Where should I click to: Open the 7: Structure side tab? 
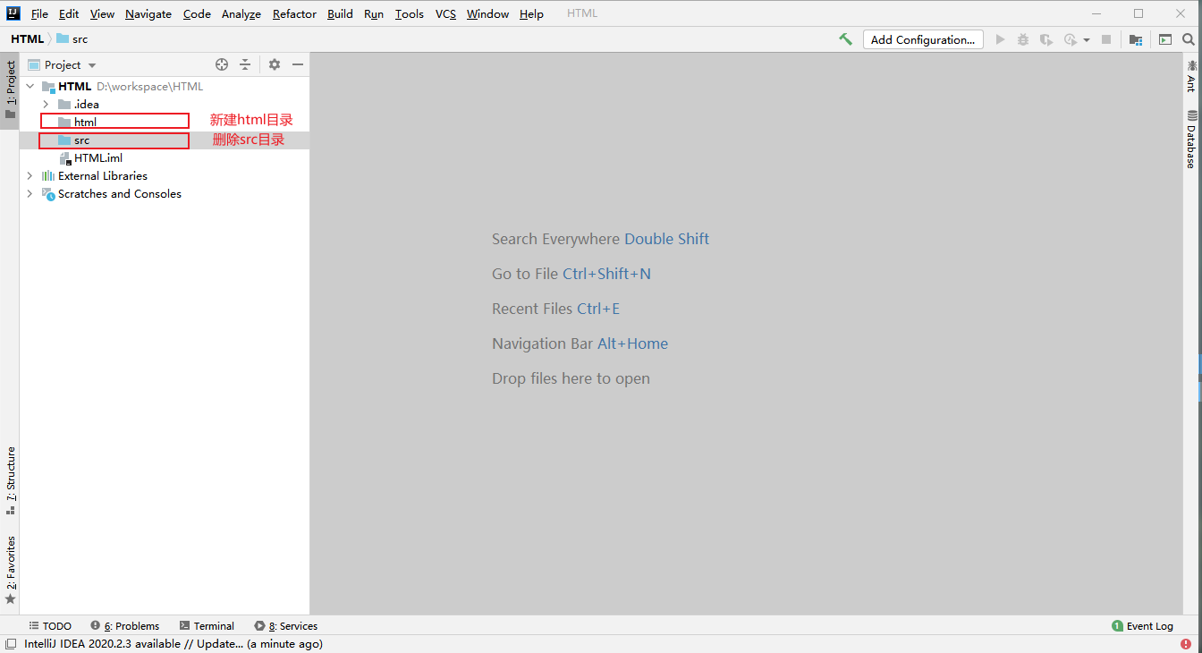pyautogui.click(x=10, y=480)
